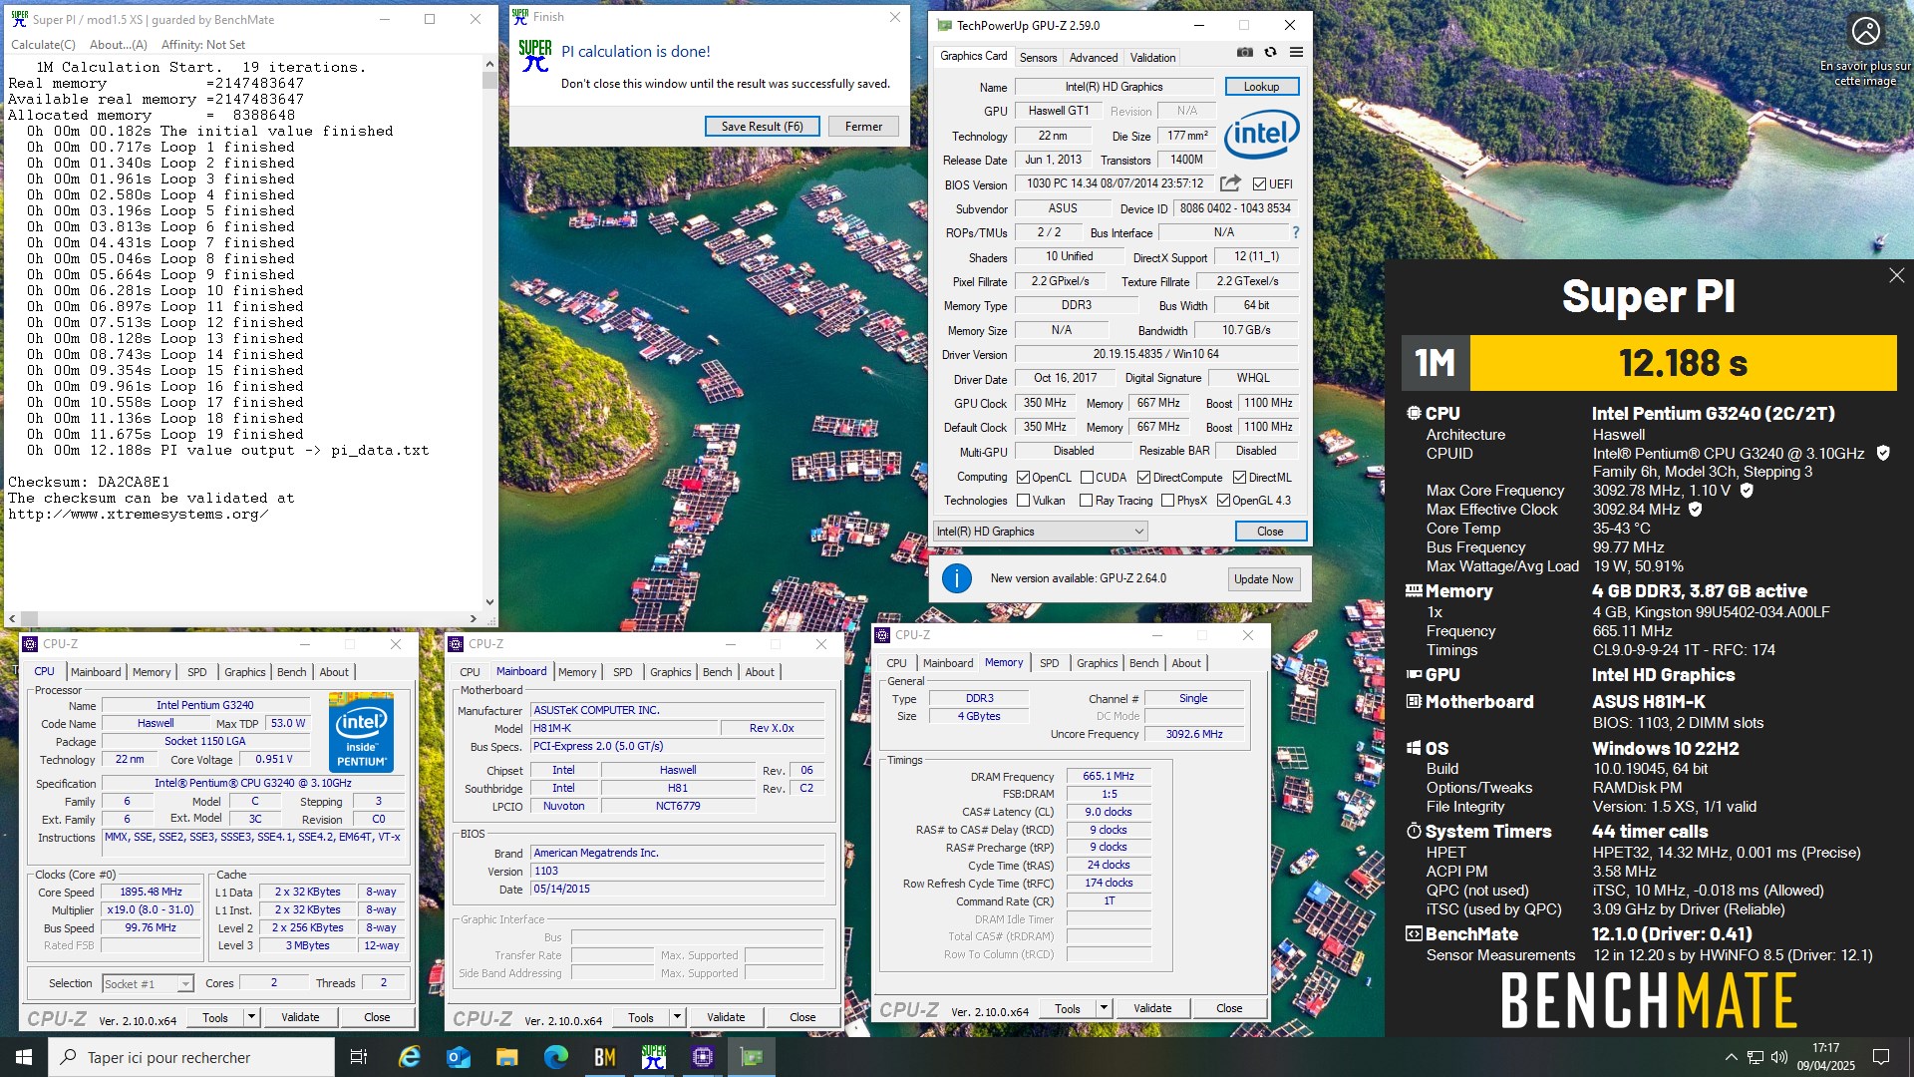This screenshot has width=1914, height=1077.
Task: Click the Intel logo in GPU-Z
Action: [1261, 135]
